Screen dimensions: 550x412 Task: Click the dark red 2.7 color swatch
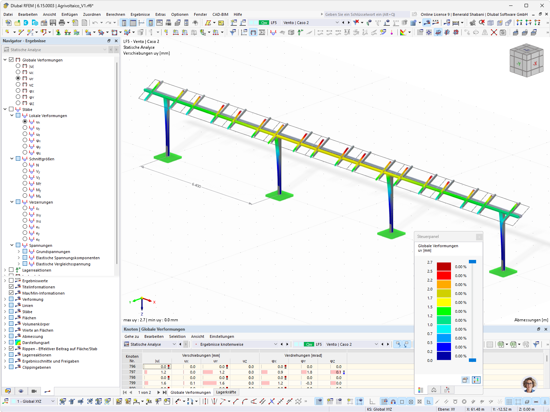444,266
